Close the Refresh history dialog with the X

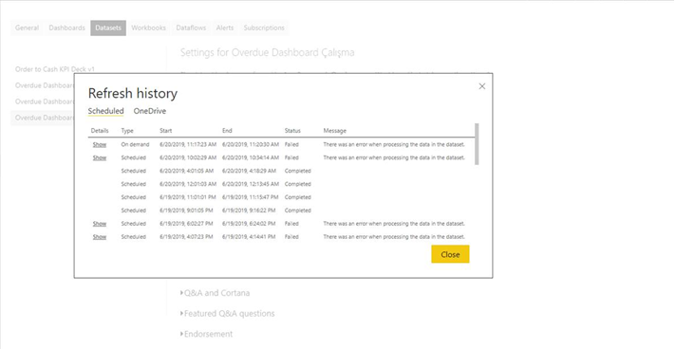(482, 86)
